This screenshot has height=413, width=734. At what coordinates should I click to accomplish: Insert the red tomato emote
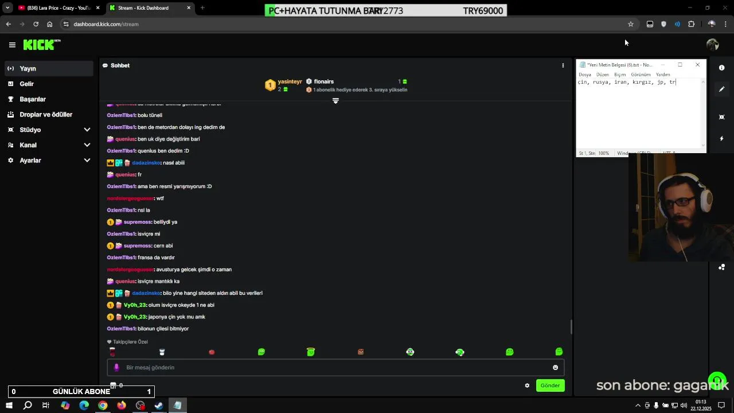[212, 352]
